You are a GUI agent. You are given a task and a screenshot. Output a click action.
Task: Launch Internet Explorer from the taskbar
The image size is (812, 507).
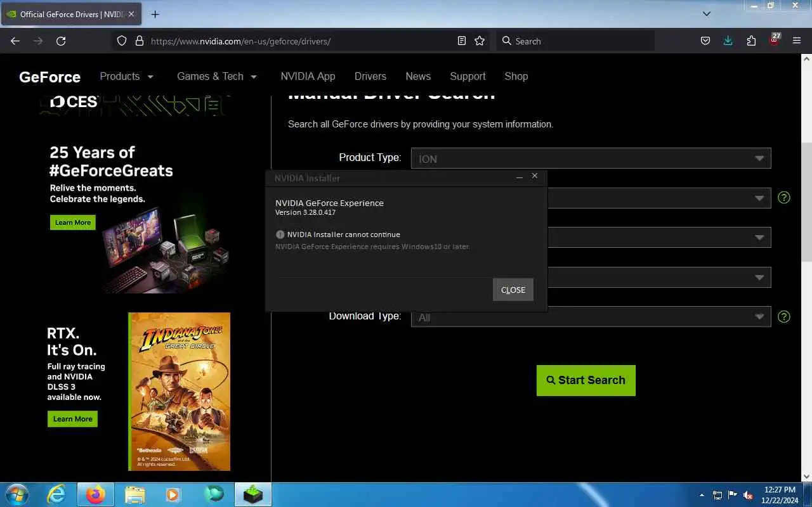(x=56, y=494)
